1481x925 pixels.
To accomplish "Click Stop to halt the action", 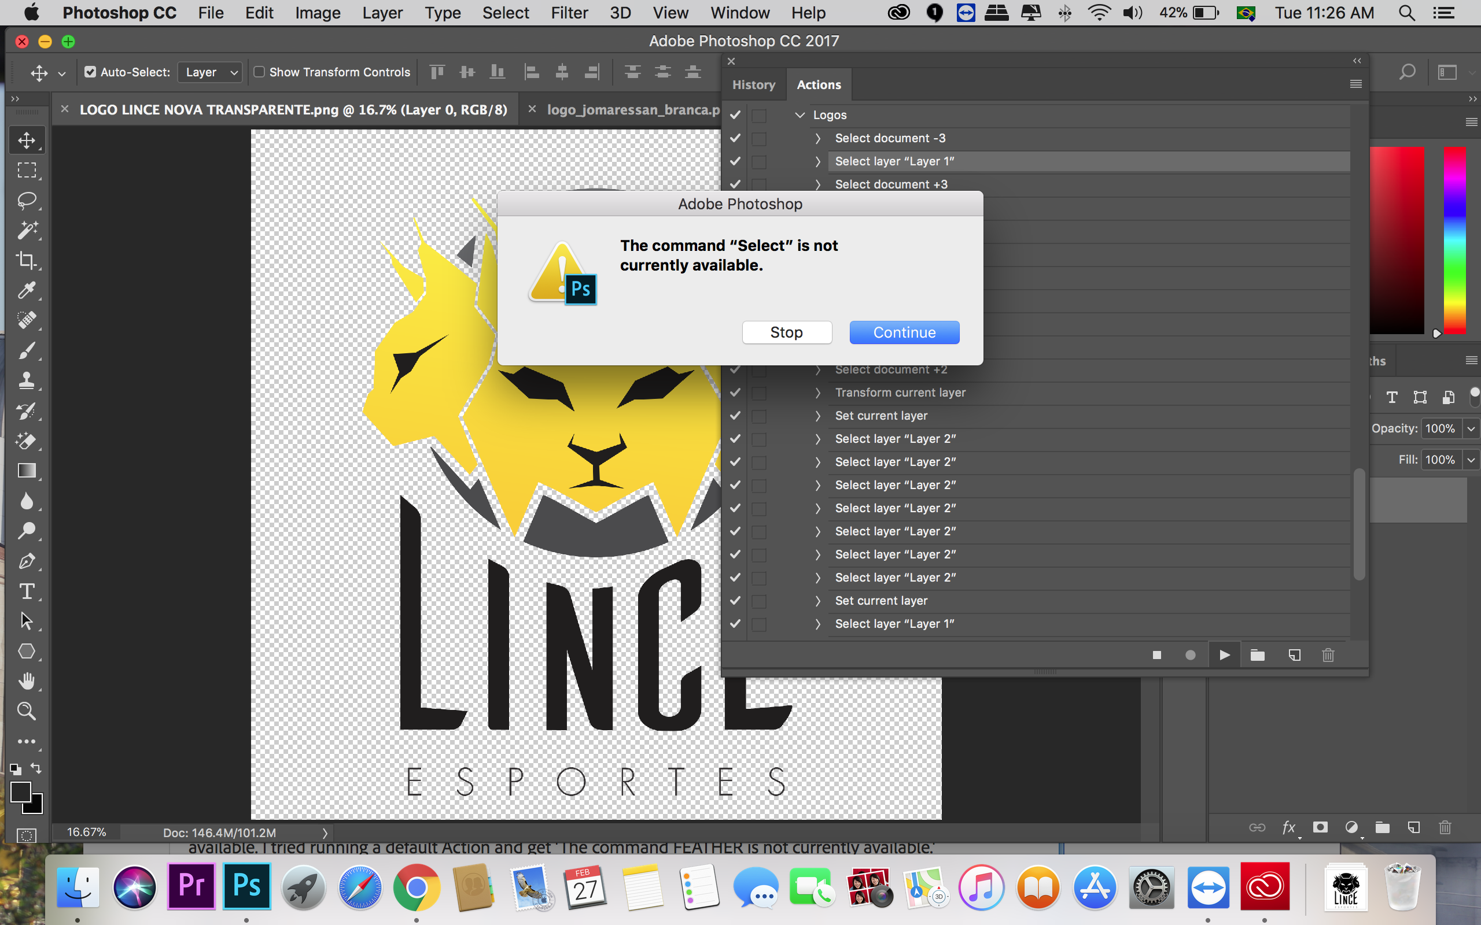I will click(x=786, y=331).
